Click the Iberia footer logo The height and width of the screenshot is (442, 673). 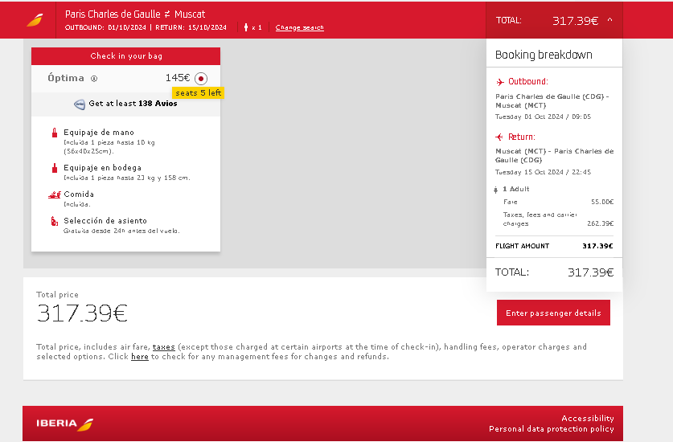pyautogui.click(x=65, y=424)
